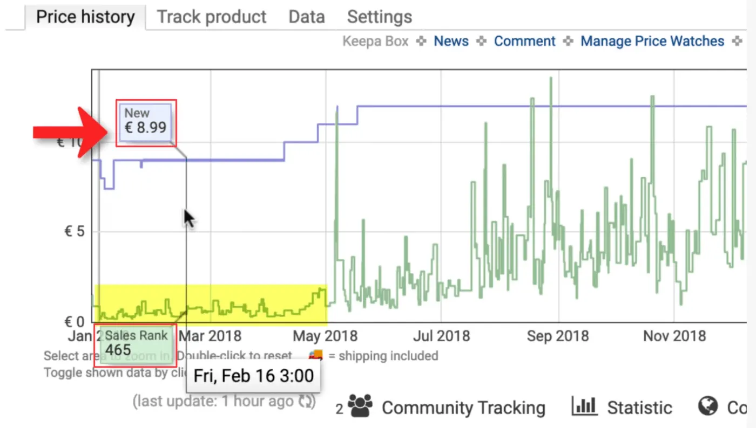Click the Jul 2018 axis label
Screen dimensions: 756x428
[441, 336]
